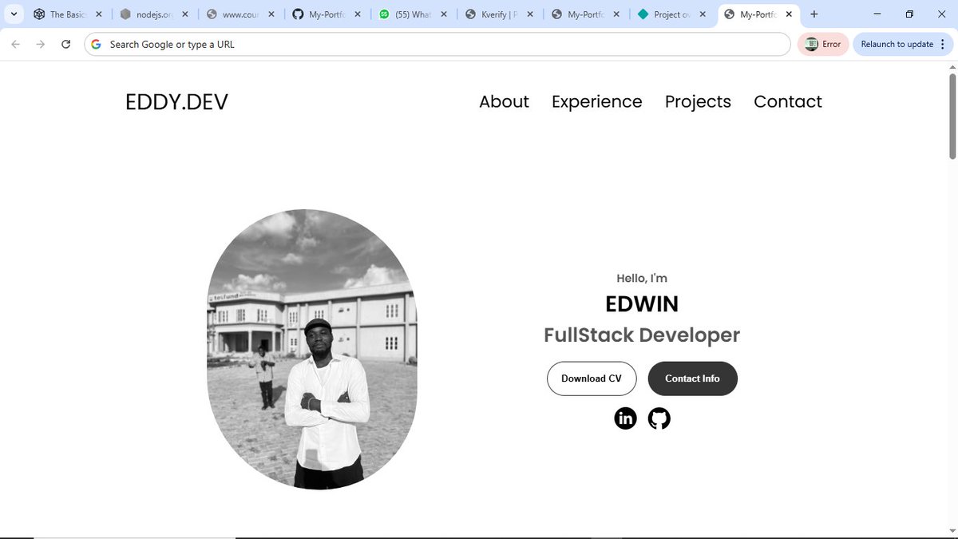
Task: Click the page vertical scrollbar thumb
Action: [952, 117]
